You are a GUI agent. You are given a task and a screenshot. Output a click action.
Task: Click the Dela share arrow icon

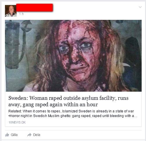pyautogui.click(x=29, y=135)
